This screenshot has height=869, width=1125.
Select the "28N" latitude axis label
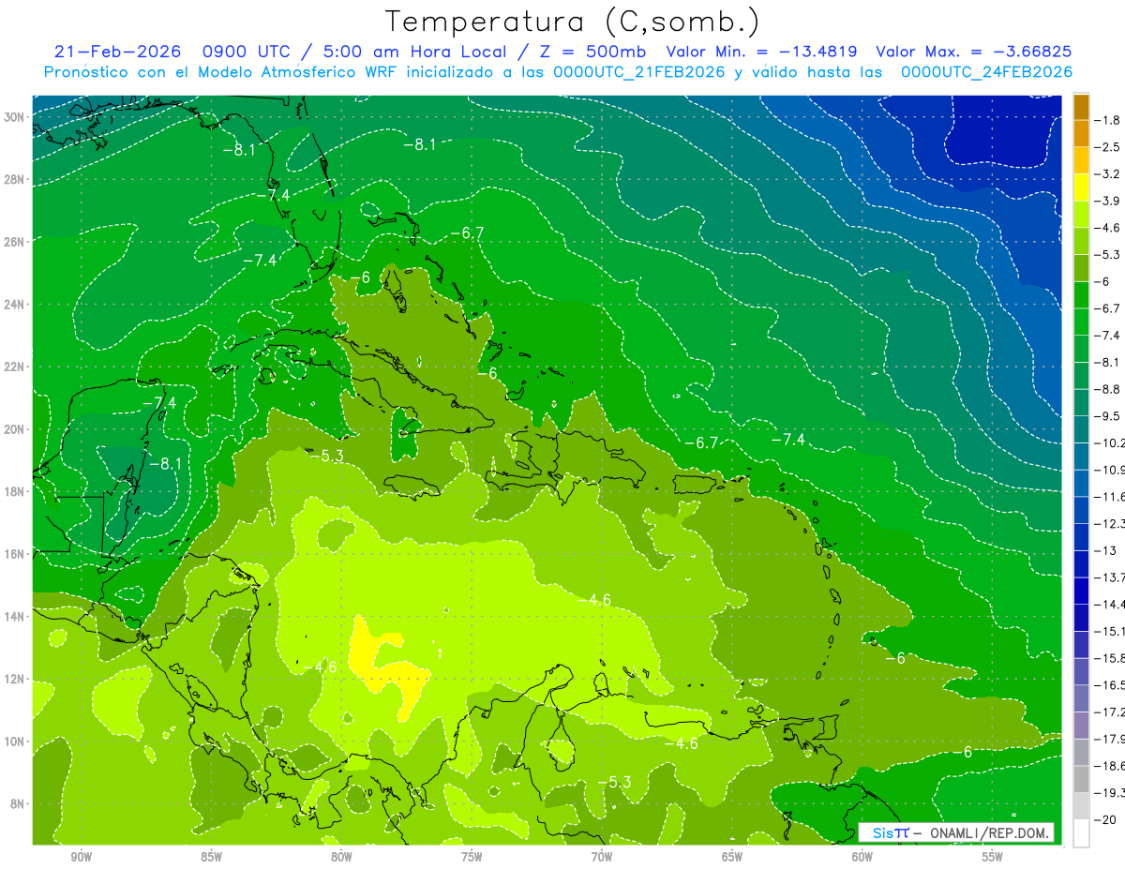[15, 179]
